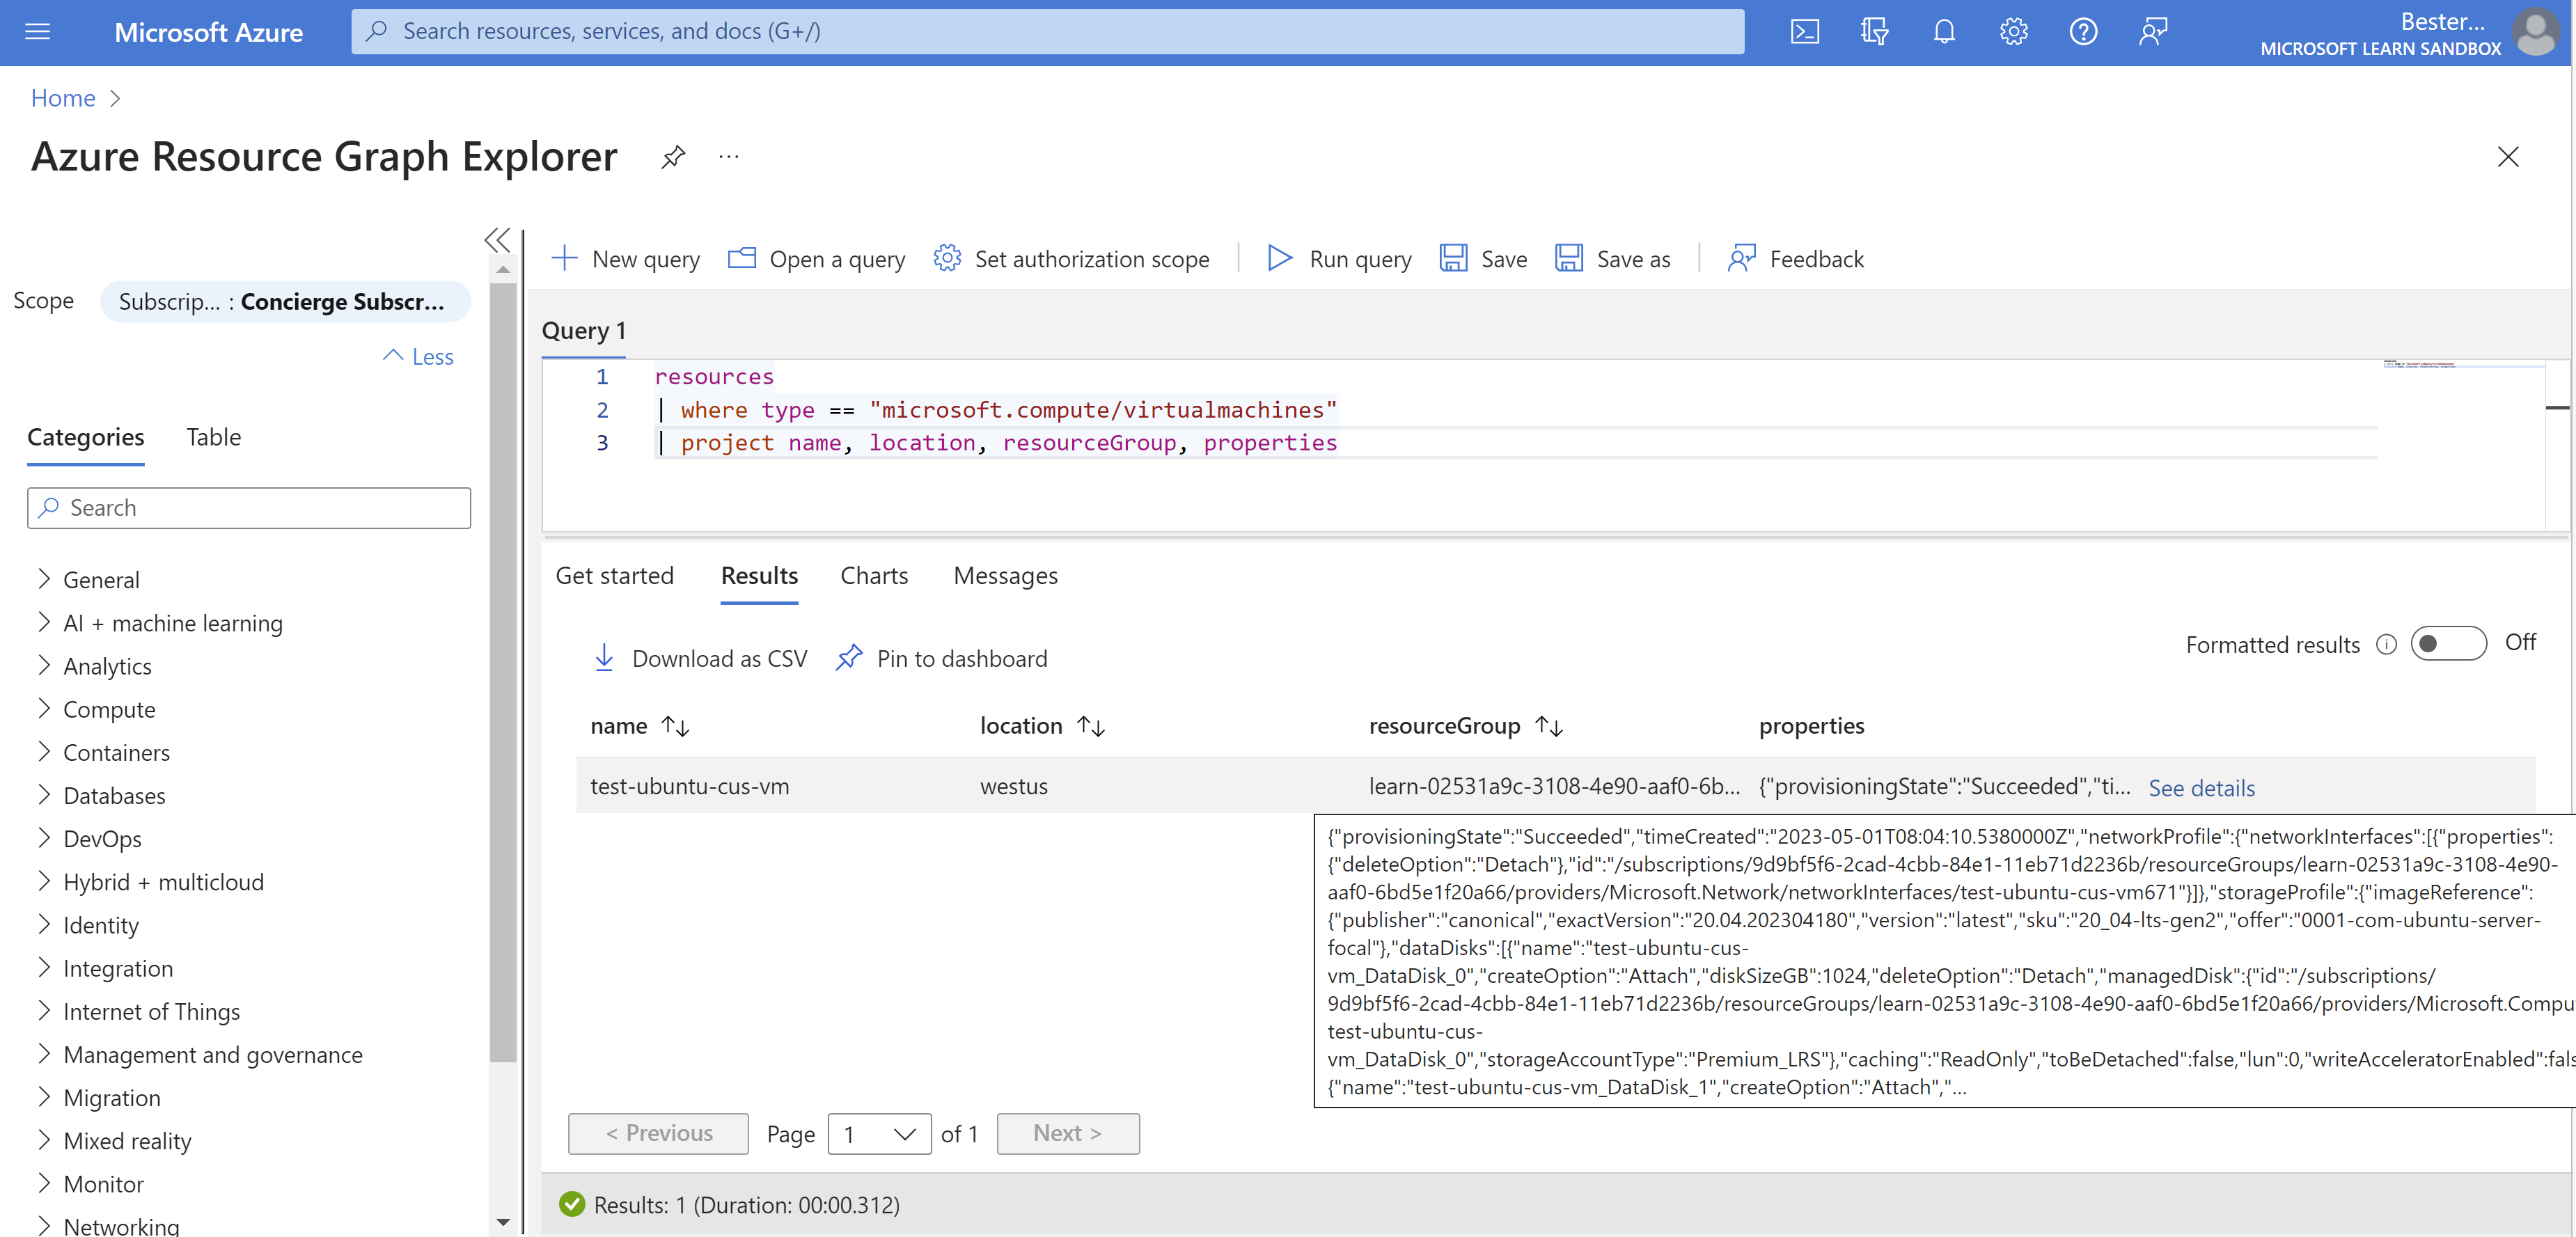Open the header feedback icon

tap(2153, 32)
